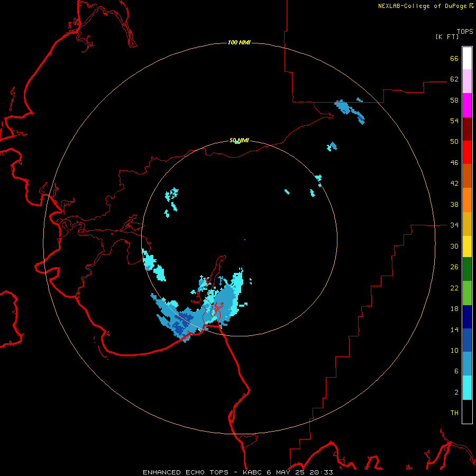
Task: Click the cyan legend swatch
Action: tap(467, 388)
